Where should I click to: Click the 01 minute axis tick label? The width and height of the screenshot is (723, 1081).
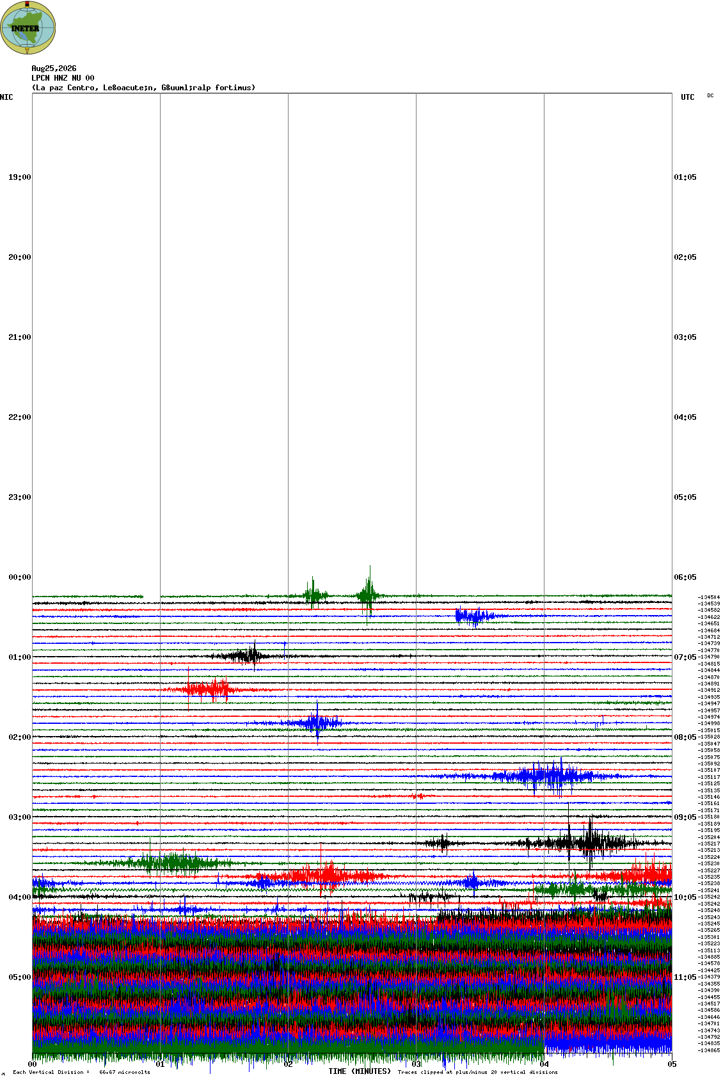point(160,1064)
